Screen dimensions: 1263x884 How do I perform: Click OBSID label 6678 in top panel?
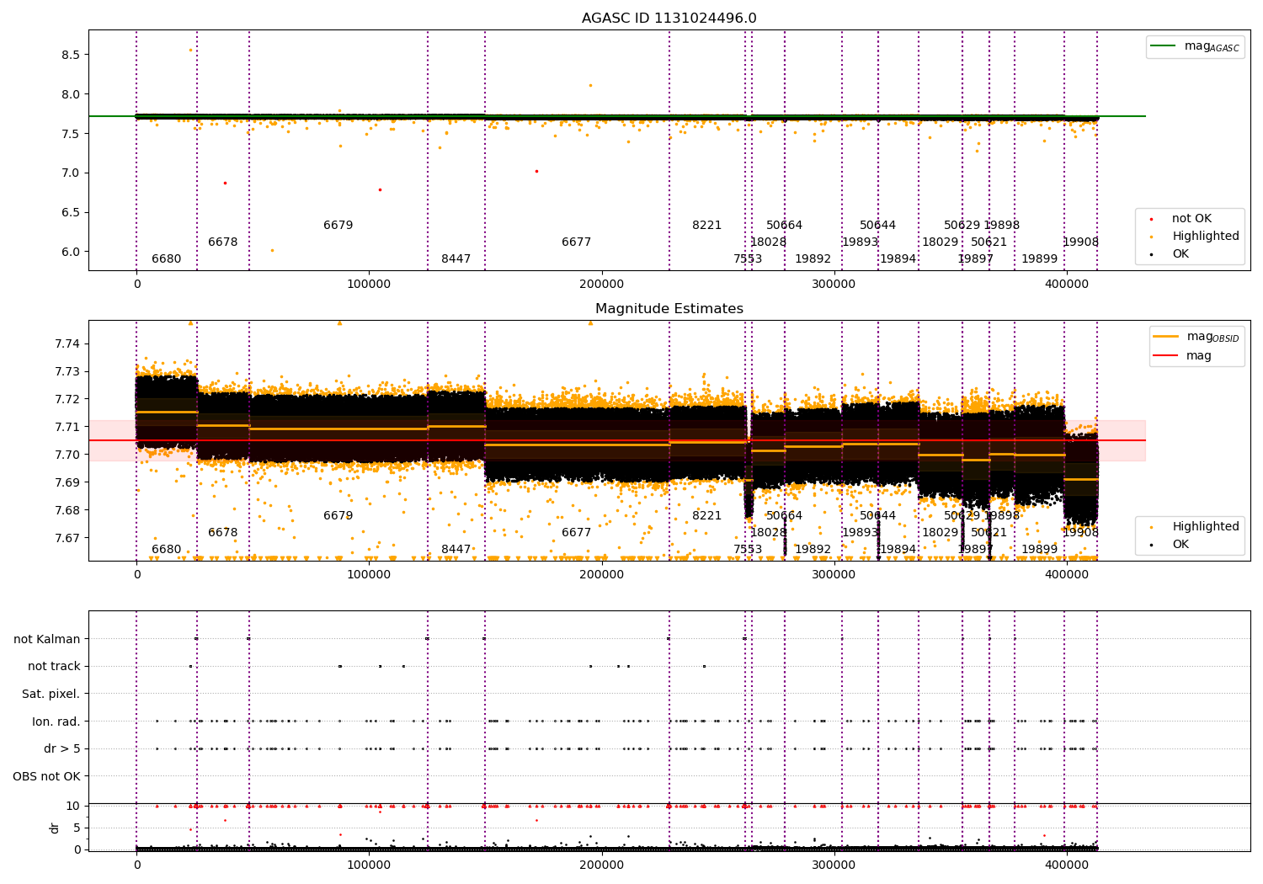point(223,242)
